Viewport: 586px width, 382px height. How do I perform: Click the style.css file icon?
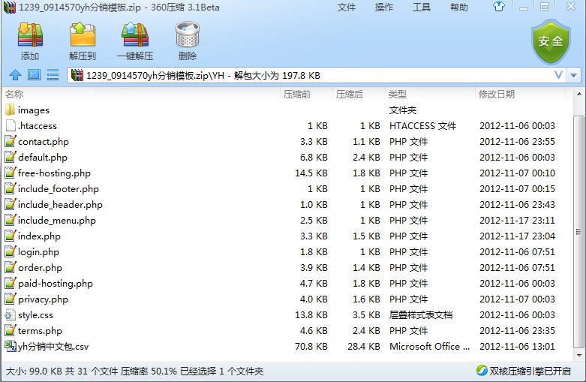tap(10, 314)
